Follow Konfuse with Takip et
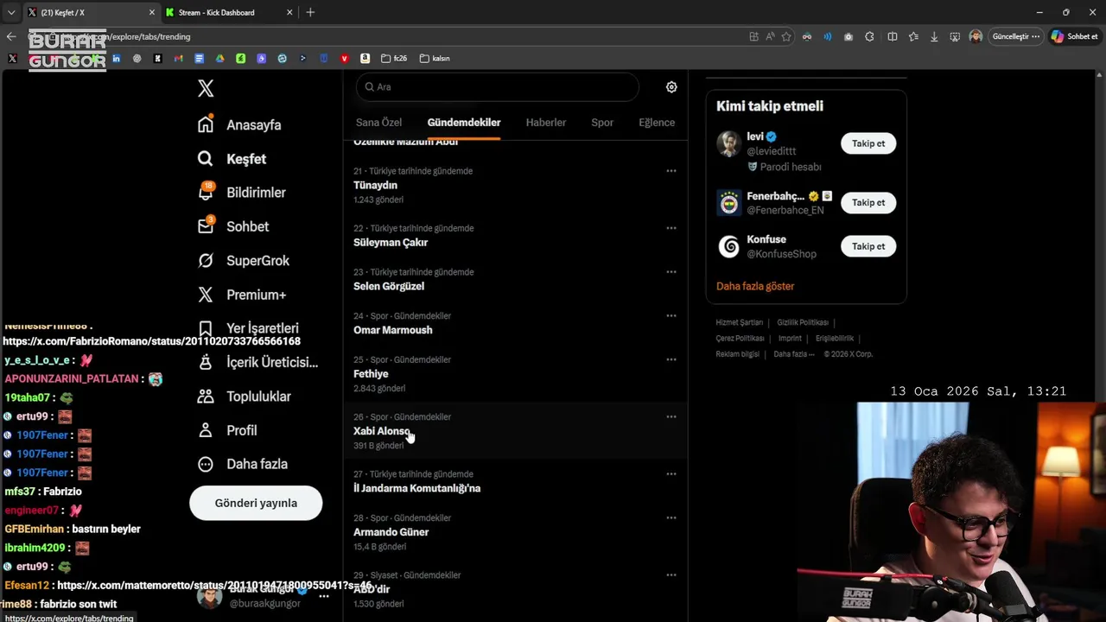 pos(868,246)
